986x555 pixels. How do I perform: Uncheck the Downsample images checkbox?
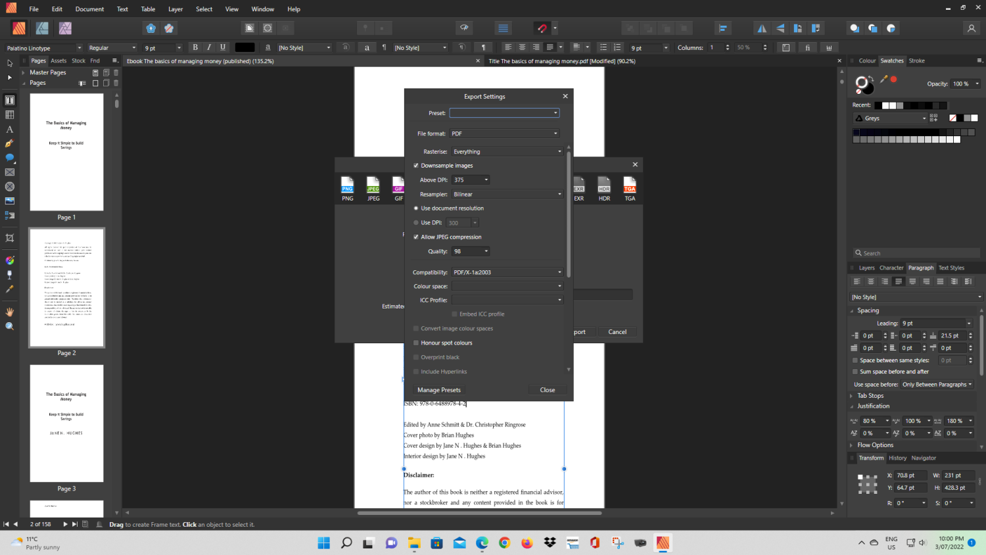tap(415, 165)
